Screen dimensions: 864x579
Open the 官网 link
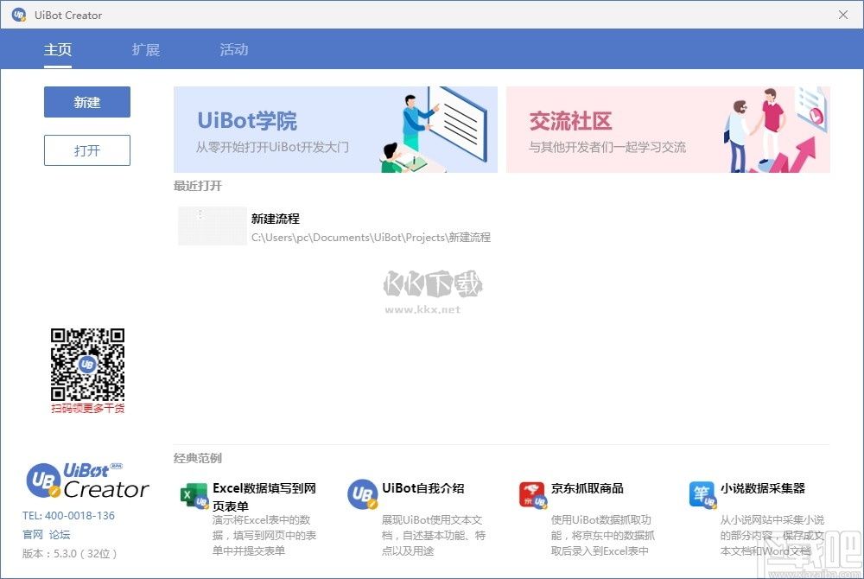(x=33, y=534)
